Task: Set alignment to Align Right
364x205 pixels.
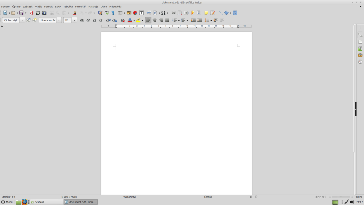Action: (x=161, y=20)
